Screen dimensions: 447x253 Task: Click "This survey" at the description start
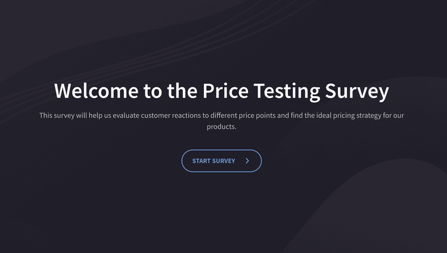tap(57, 115)
